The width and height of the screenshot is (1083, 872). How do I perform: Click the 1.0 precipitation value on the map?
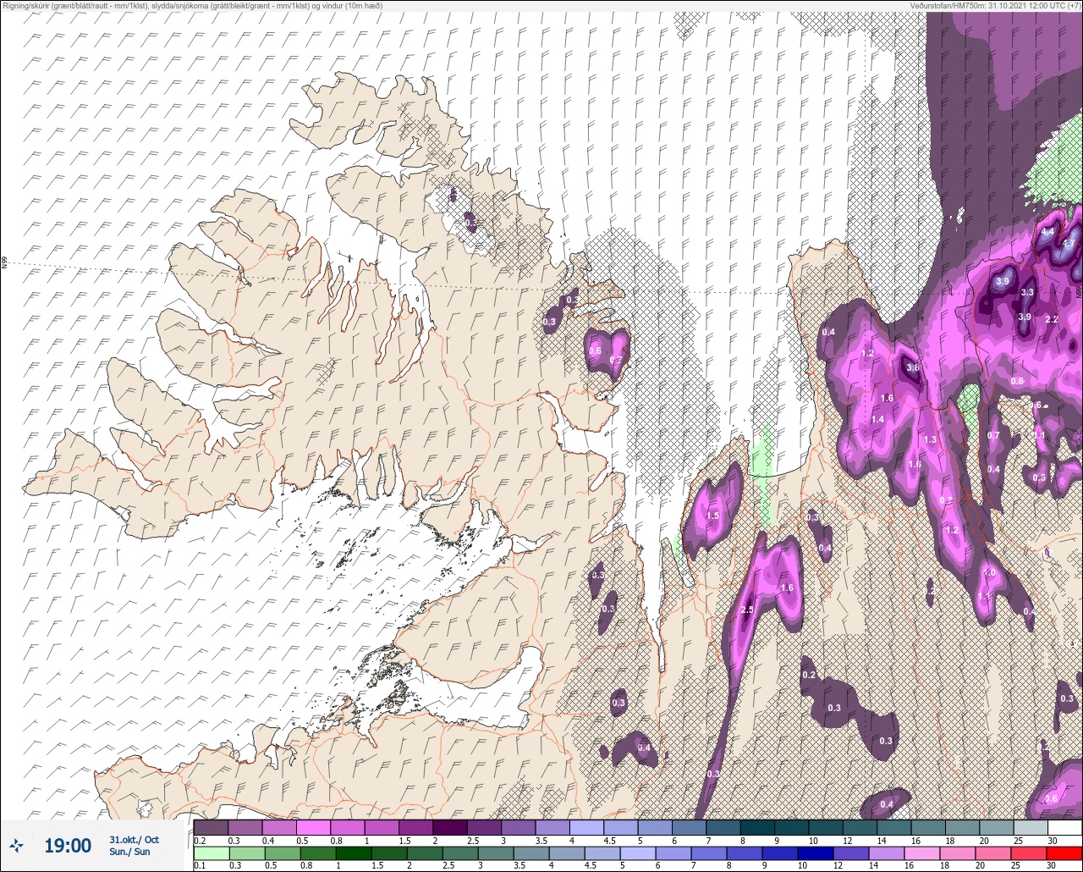click(x=989, y=572)
